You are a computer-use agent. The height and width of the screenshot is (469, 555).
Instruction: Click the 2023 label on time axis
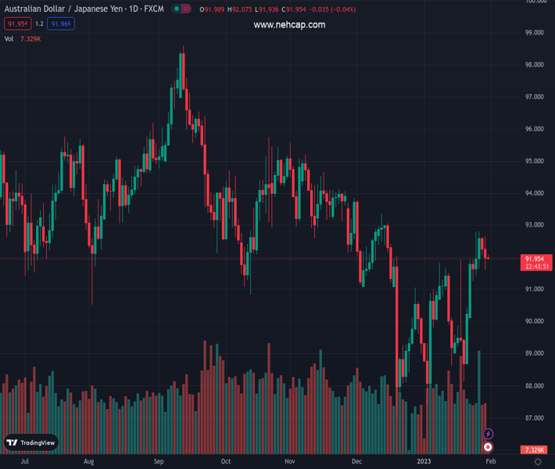pyautogui.click(x=424, y=462)
